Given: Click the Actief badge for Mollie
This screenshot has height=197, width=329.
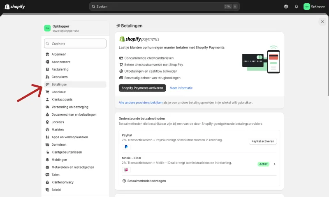Looking at the screenshot, I should [x=263, y=164].
